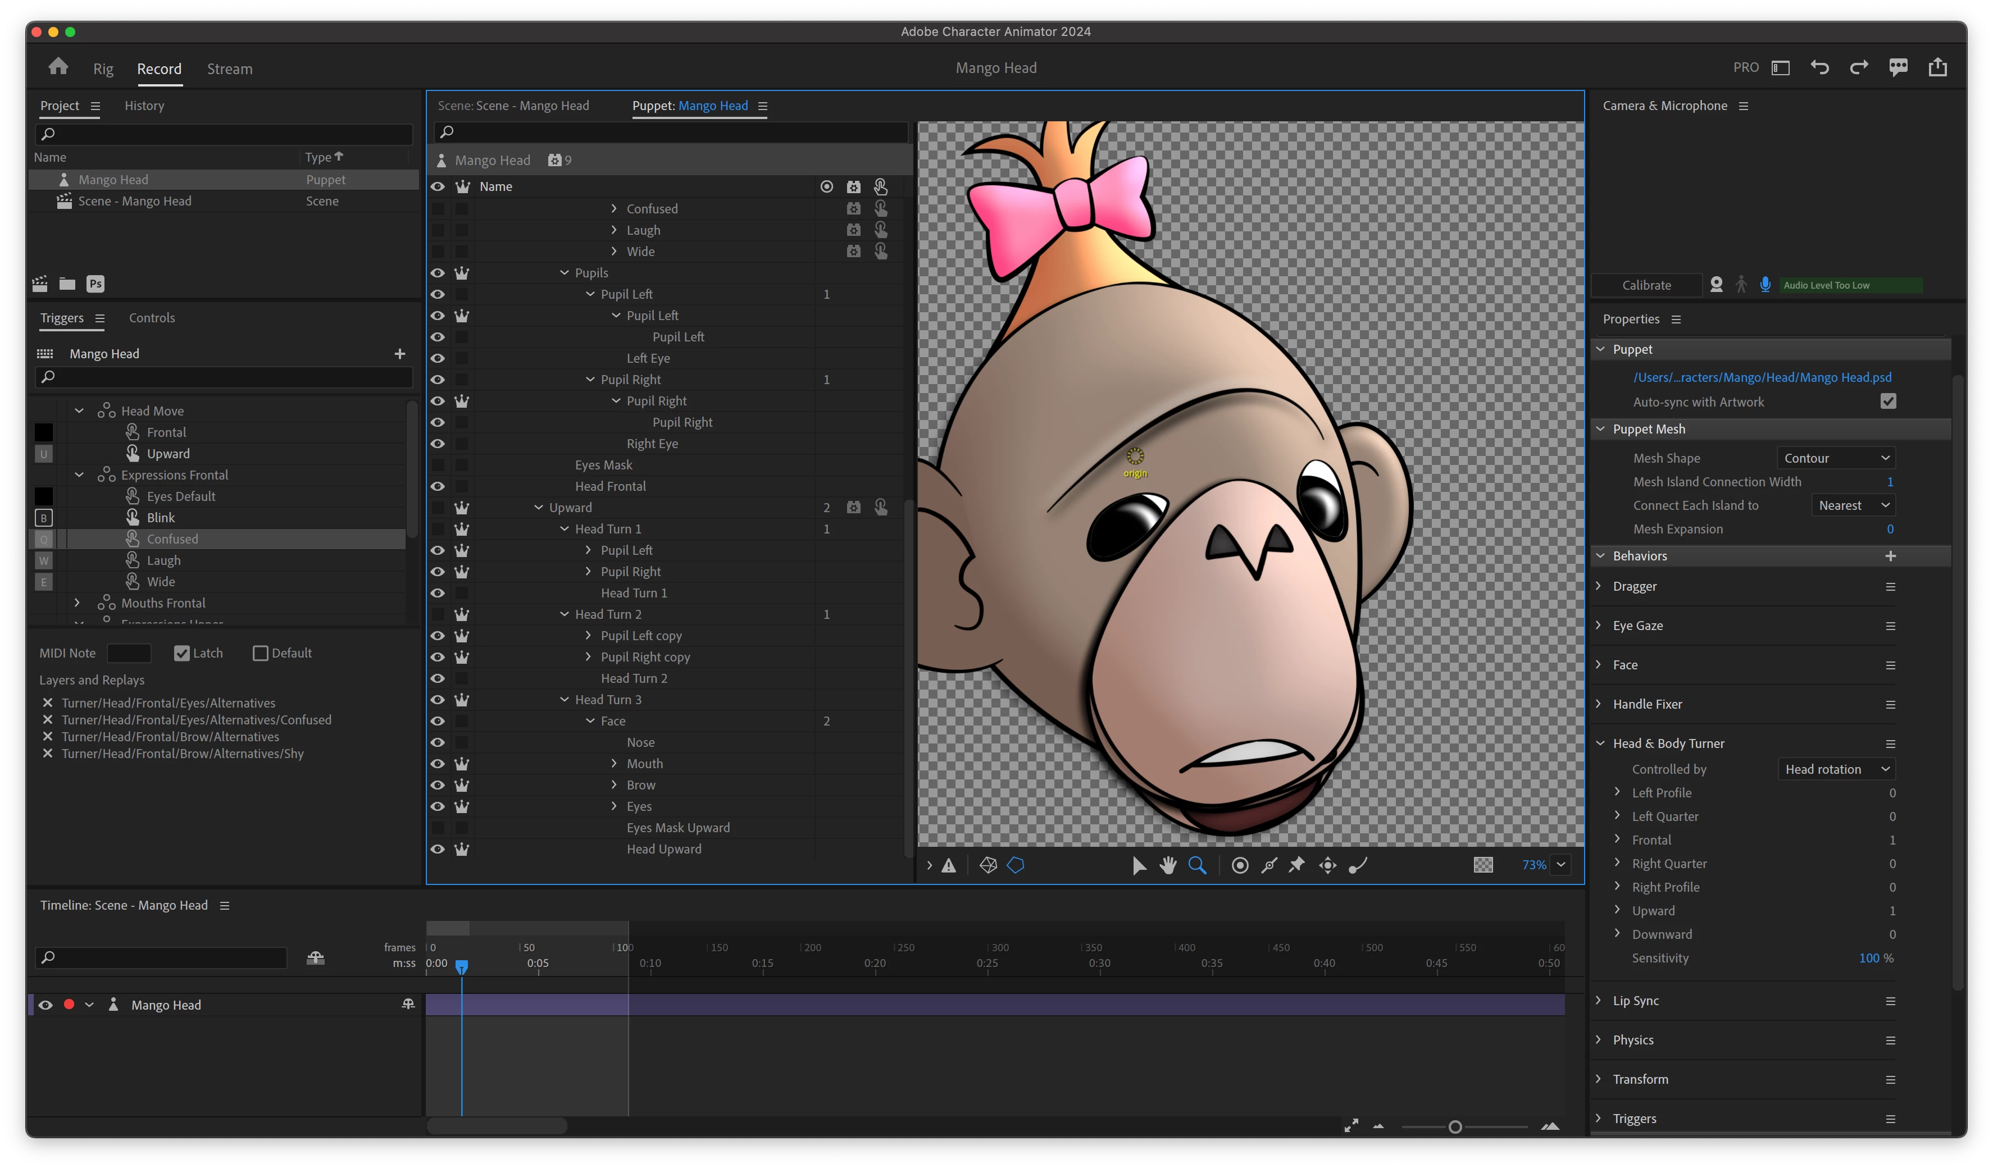Open the Mesh Shape Contour dropdown

point(1836,458)
